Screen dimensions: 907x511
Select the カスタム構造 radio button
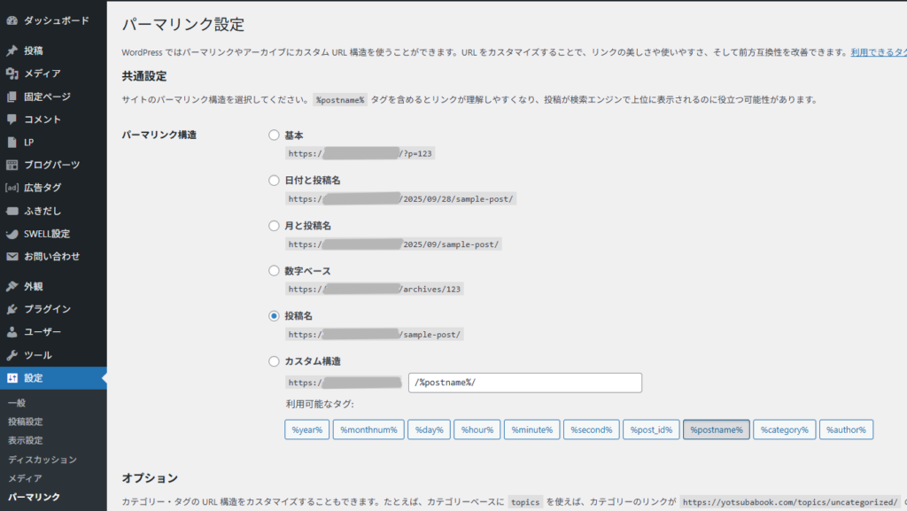[x=274, y=361]
